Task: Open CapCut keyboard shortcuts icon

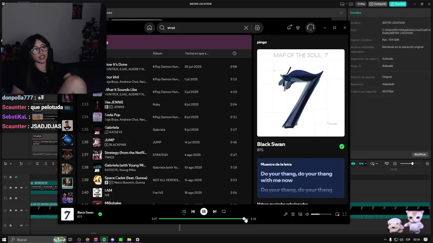Action: tap(351, 4)
